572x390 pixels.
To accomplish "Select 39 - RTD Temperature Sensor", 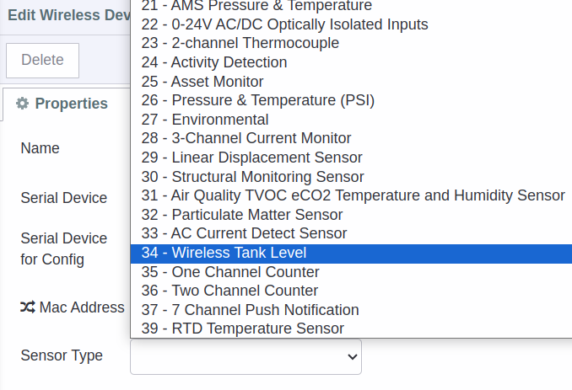I will (x=351, y=329).
